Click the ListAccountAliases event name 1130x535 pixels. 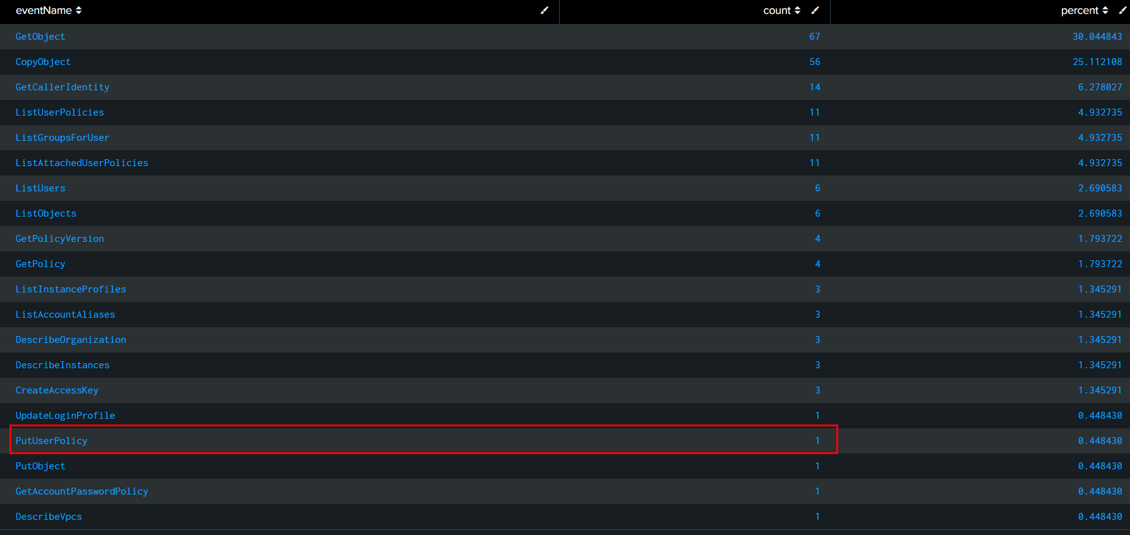coord(66,315)
